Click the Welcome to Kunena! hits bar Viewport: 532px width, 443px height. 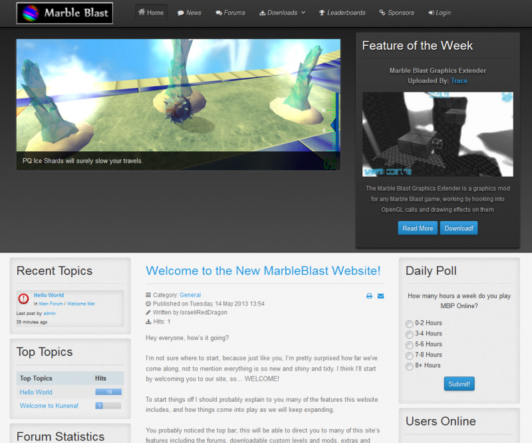[108, 405]
